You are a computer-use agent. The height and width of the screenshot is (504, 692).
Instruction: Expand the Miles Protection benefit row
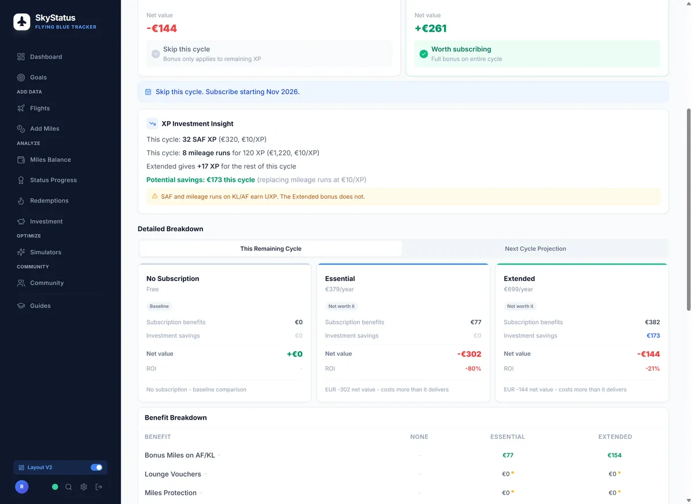click(201, 493)
